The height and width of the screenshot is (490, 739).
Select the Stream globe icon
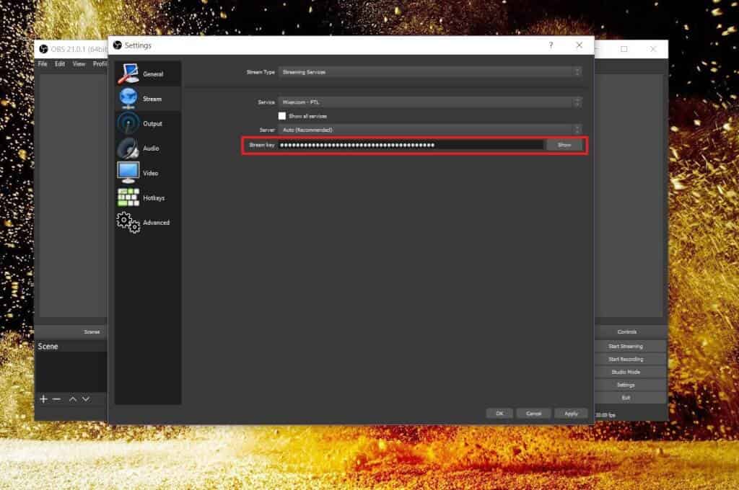click(x=128, y=99)
